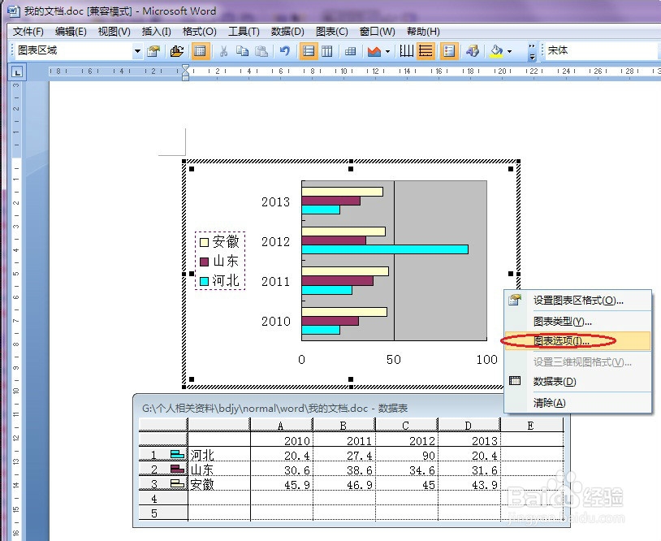Image resolution: width=661 pixels, height=541 pixels.
Task: Choose 设置图表区格式(O) in context menu
Action: point(578,301)
